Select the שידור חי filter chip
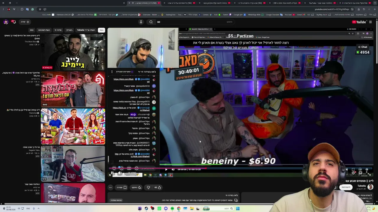 tap(58, 30)
